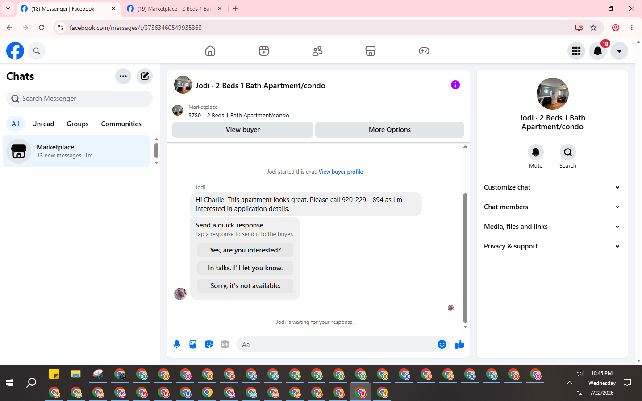Viewport: 642px width, 401px height.
Task: Click the conversation scrollbar
Action: click(465, 258)
